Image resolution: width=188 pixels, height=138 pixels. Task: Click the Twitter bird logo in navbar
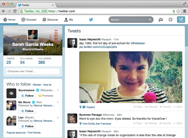pyautogui.click(x=91, y=20)
